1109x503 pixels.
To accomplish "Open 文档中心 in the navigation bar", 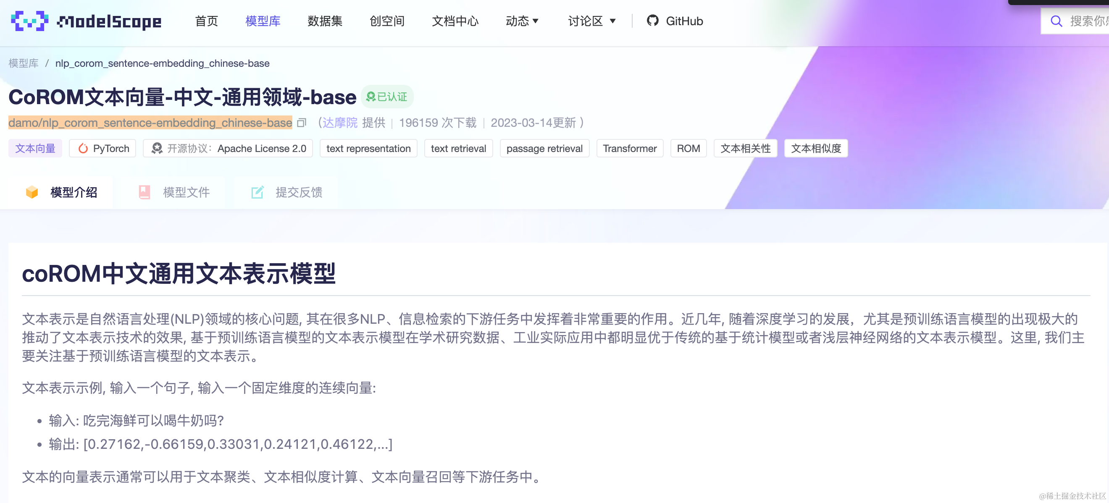I will point(455,21).
